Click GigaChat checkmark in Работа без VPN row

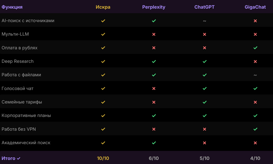[255, 129]
